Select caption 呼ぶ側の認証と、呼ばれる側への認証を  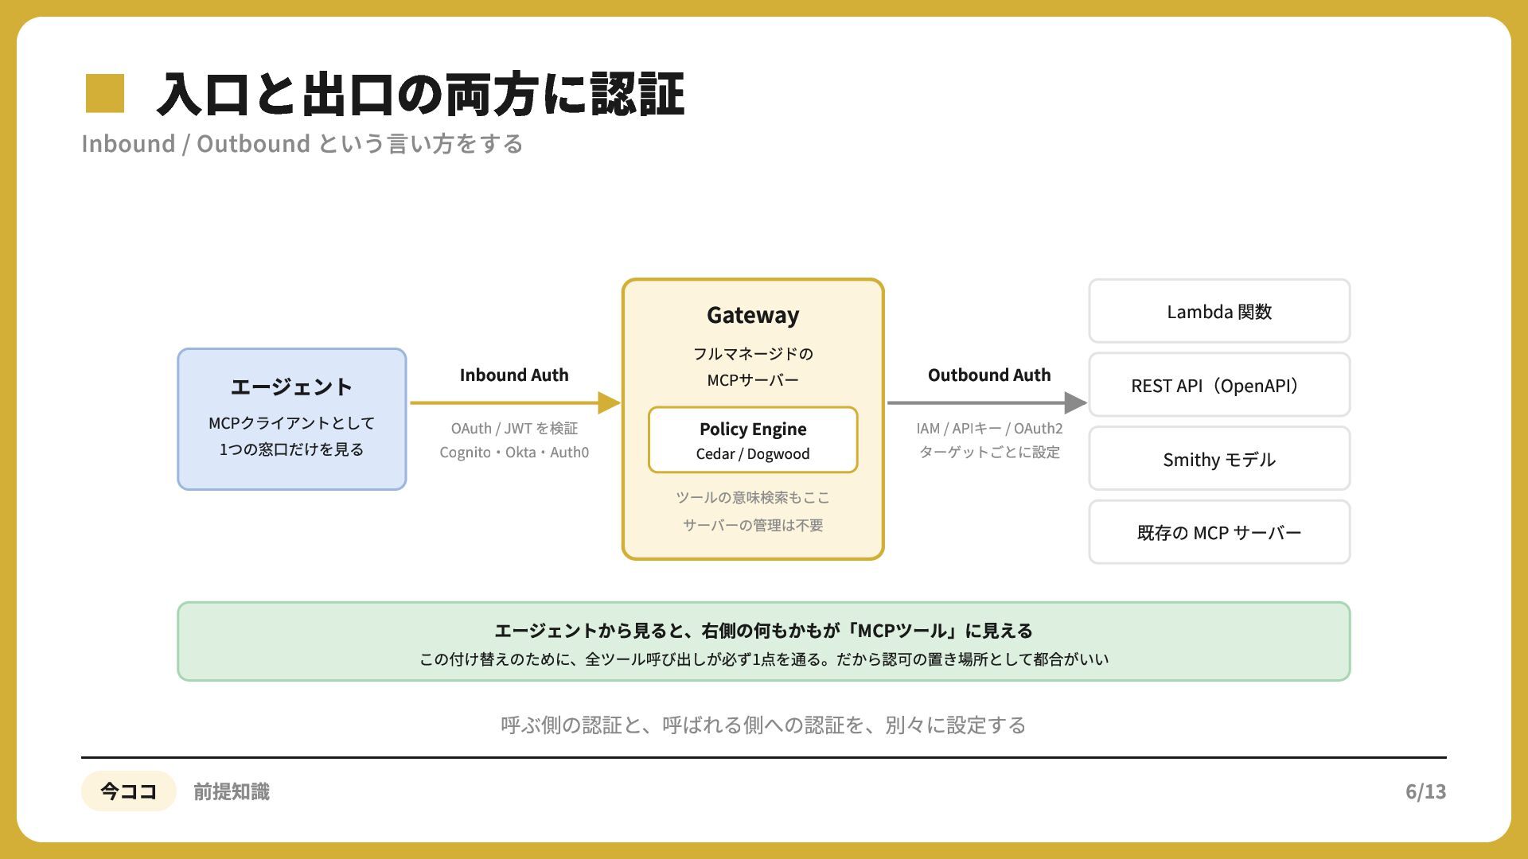(x=763, y=725)
